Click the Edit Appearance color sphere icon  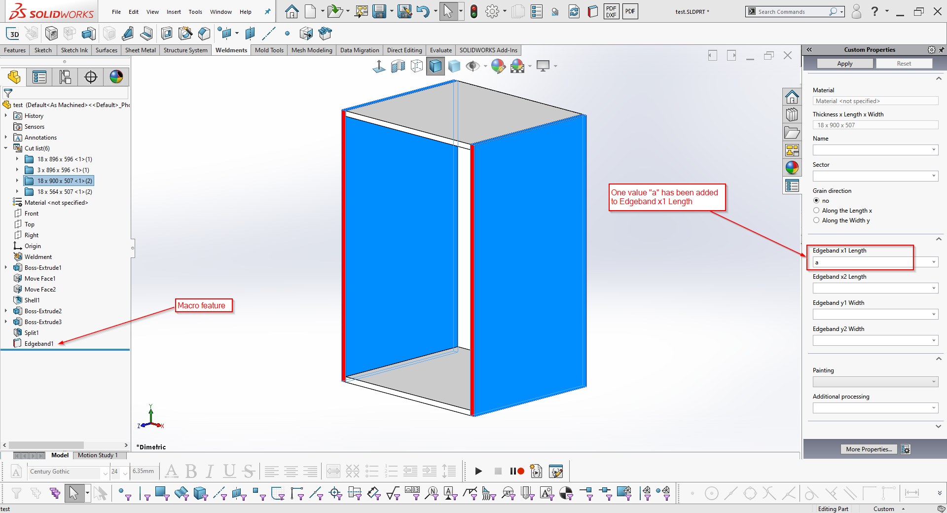(498, 66)
